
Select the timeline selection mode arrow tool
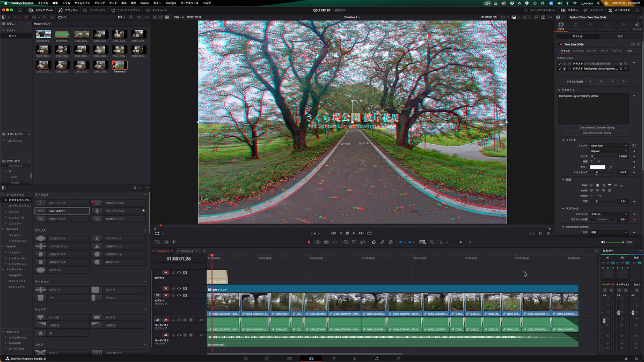(309, 242)
